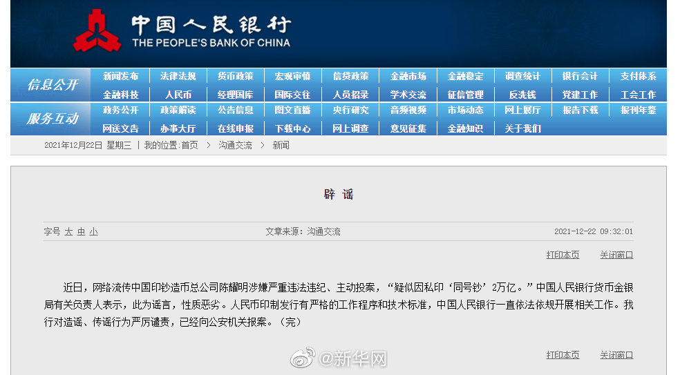680x375 pixels.
Task: Go to 首页 via breadcrumb
Action: pos(189,145)
